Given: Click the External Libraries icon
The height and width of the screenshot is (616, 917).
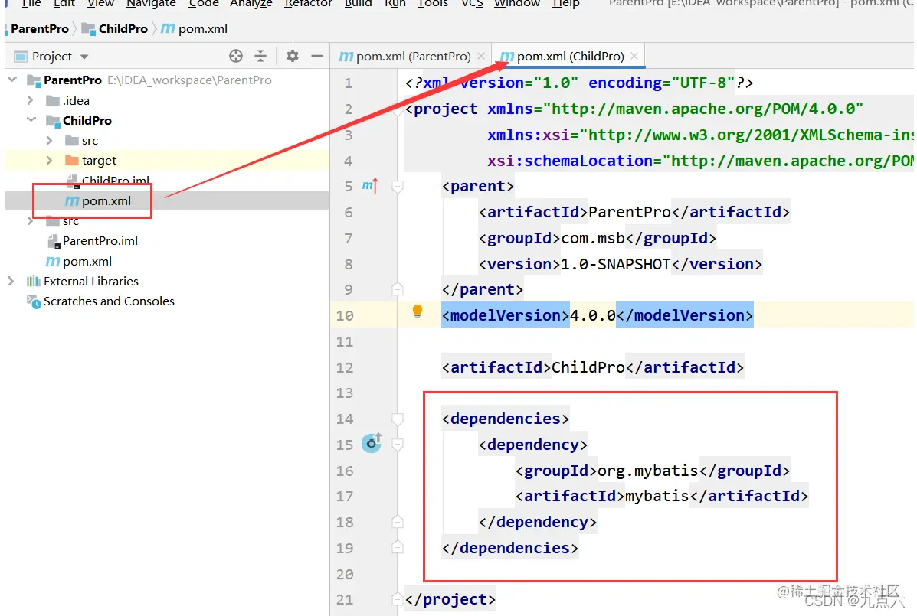Looking at the screenshot, I should [34, 282].
